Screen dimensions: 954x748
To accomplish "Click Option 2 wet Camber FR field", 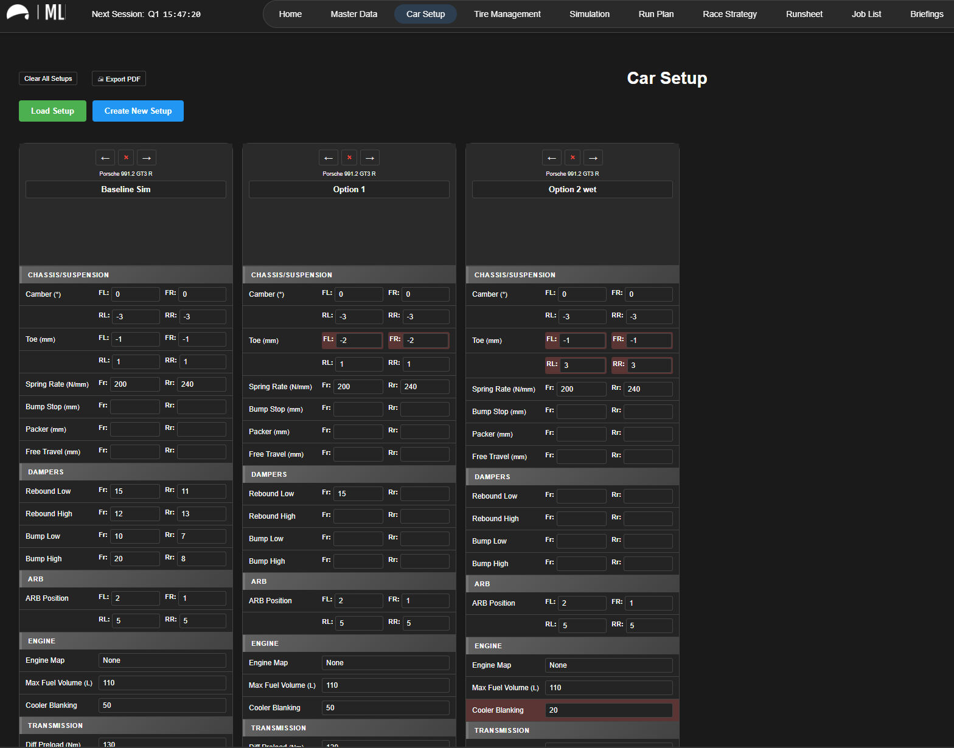I will point(649,294).
